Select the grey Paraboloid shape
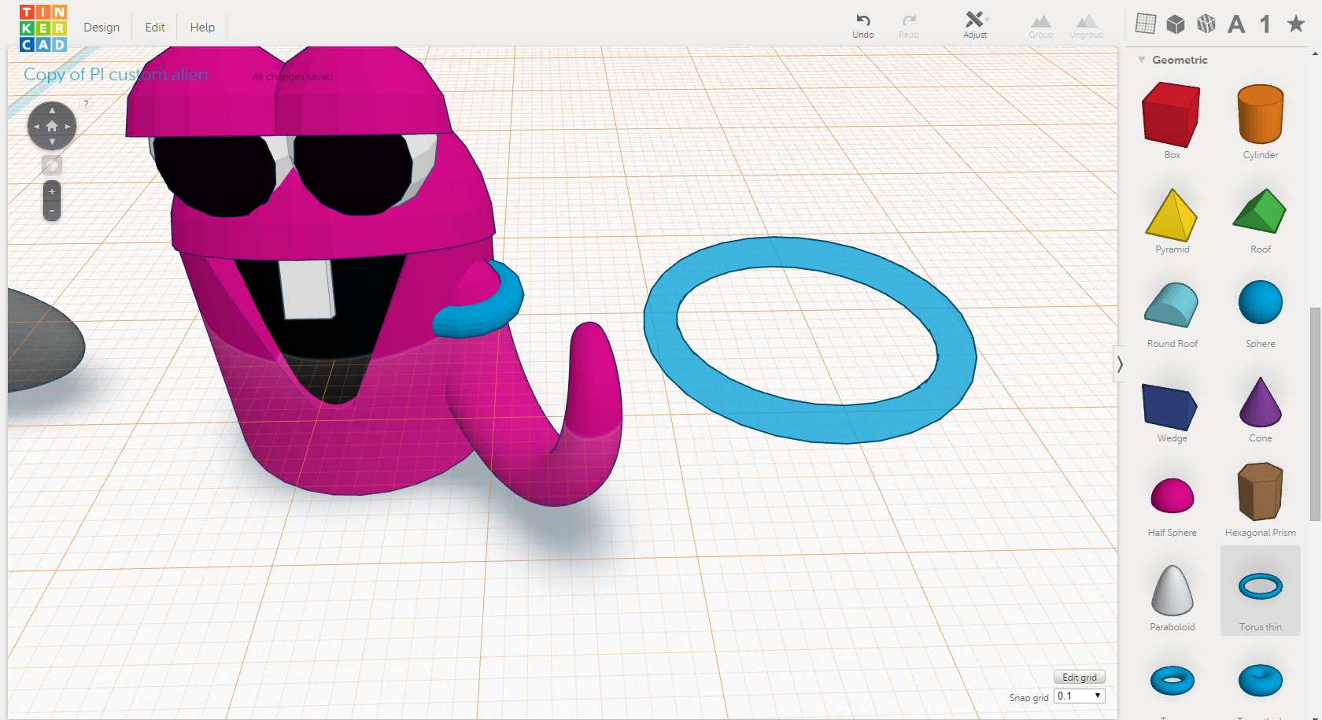The width and height of the screenshot is (1322, 720). pyautogui.click(x=1172, y=593)
